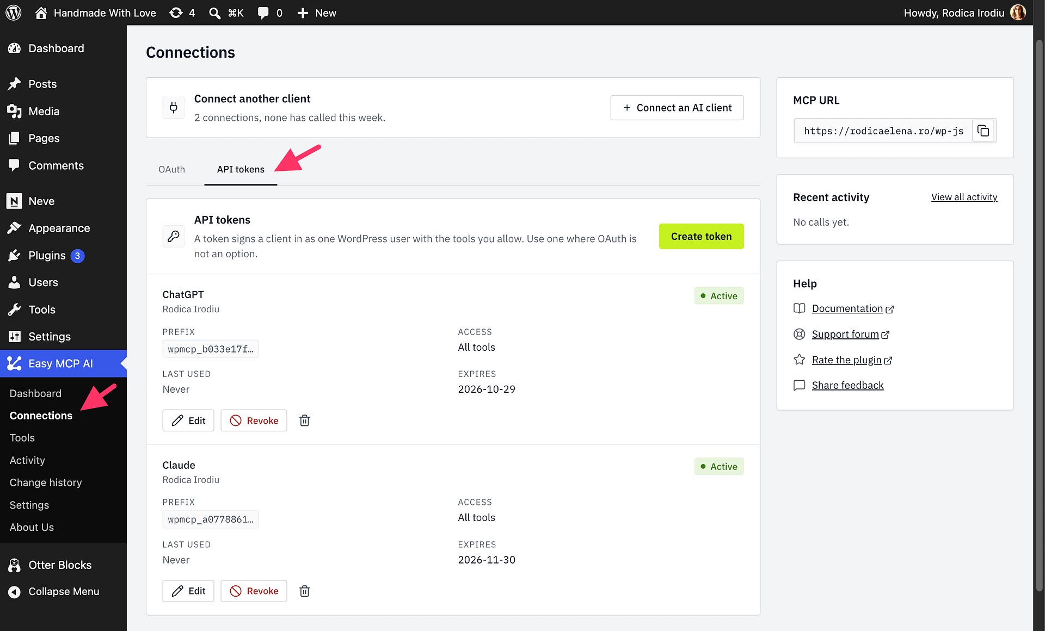Screen dimensions: 1045x631
Task: Click the New content button in admin bar
Action: click(317, 13)
